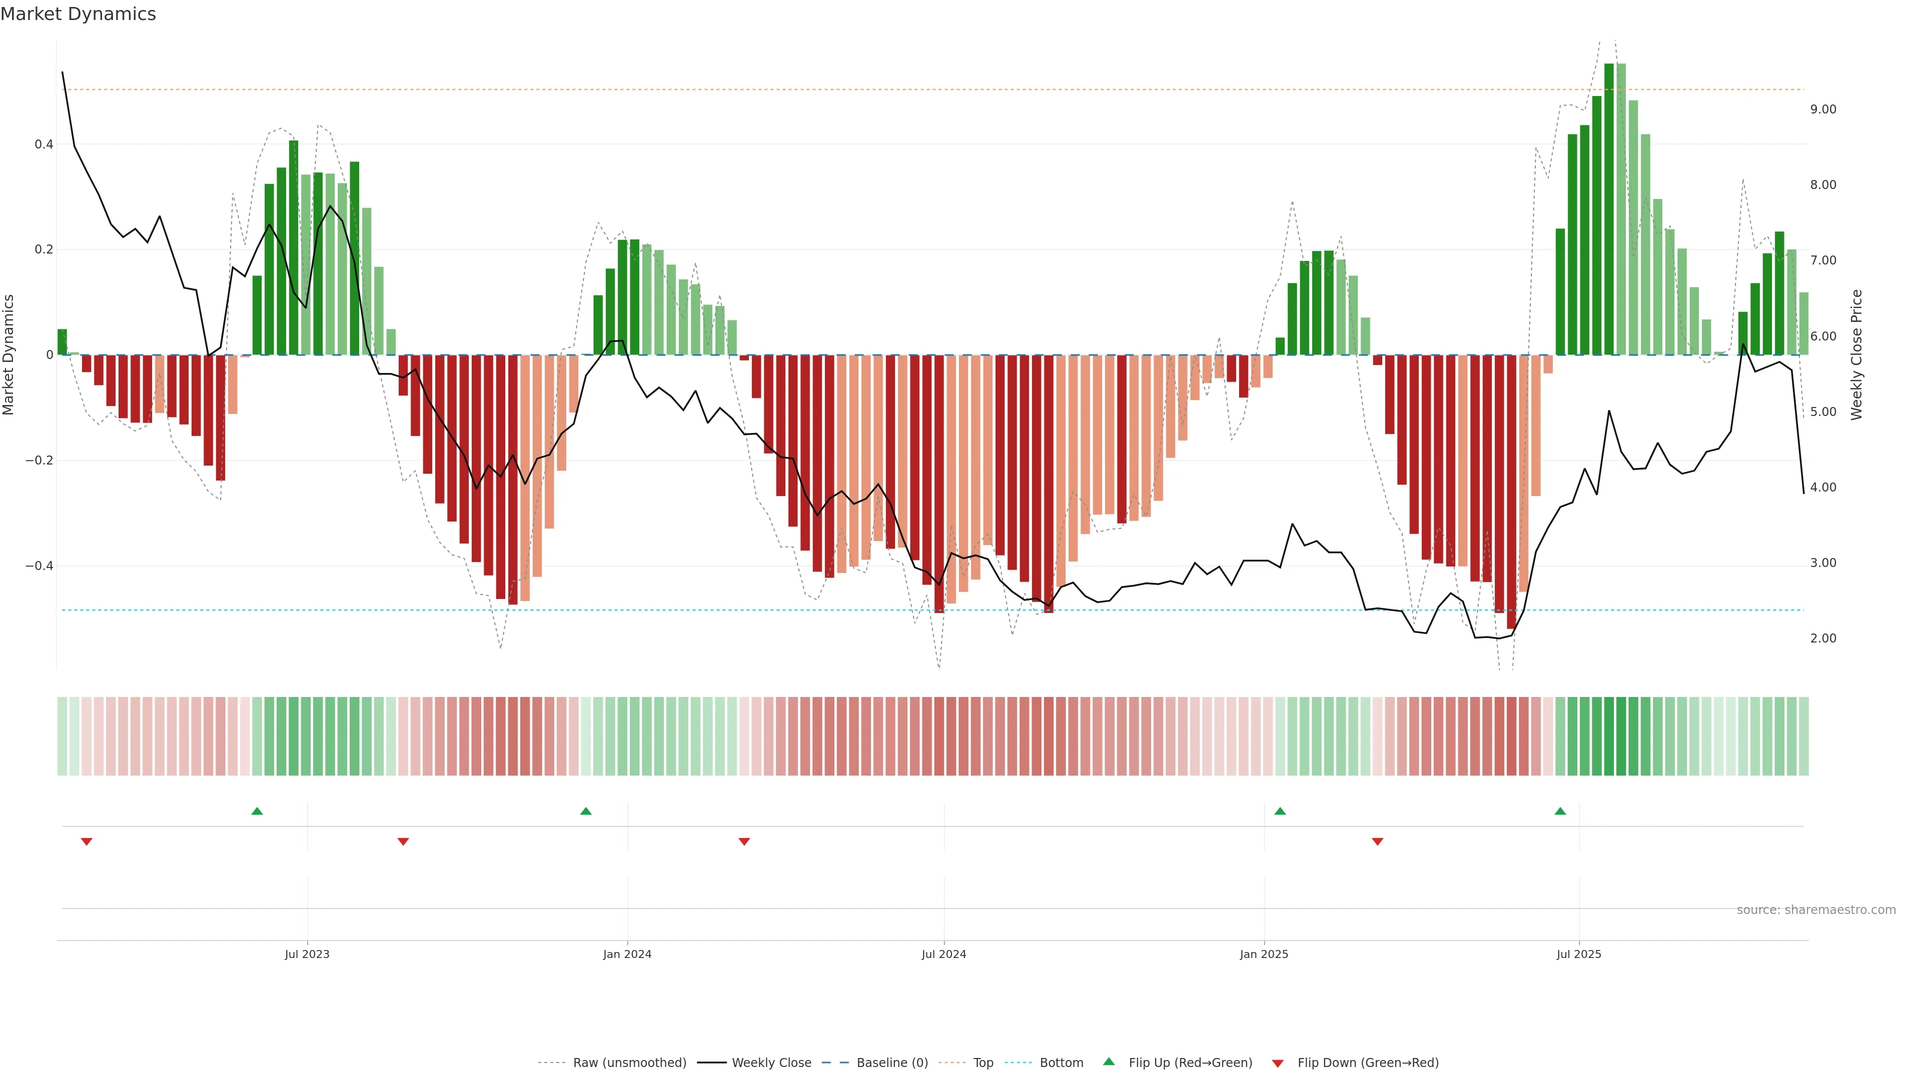Click the leftmost red flip-down triangle marker
The height and width of the screenshot is (1080, 1921).
coord(87,841)
